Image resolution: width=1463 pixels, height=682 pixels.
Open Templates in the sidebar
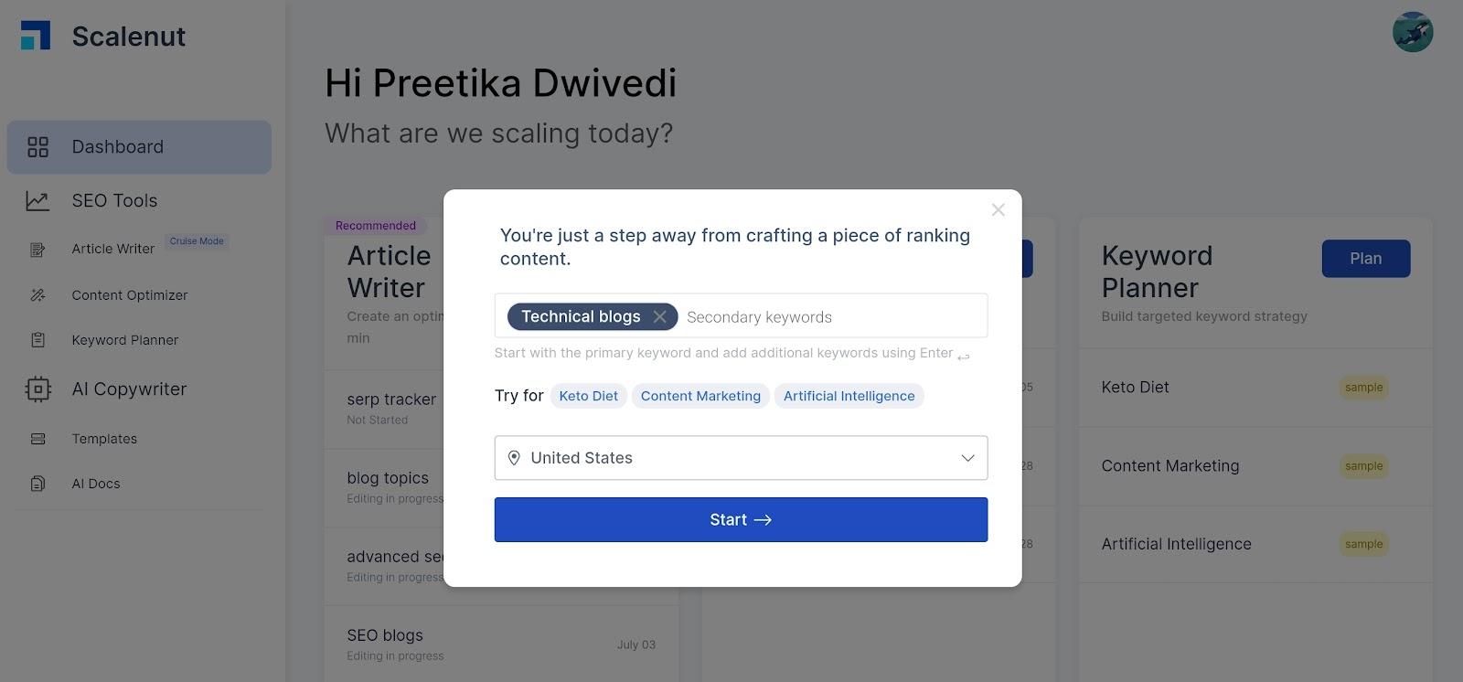(104, 439)
